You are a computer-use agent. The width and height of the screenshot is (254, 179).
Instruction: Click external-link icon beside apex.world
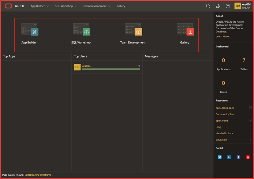point(250,121)
